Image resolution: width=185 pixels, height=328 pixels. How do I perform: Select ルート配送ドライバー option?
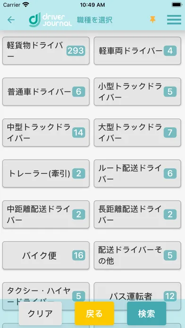(x=137, y=173)
